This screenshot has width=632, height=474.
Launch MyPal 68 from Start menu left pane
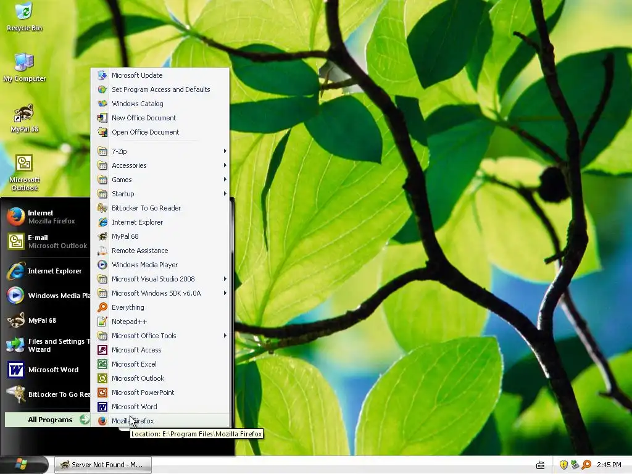pos(47,320)
